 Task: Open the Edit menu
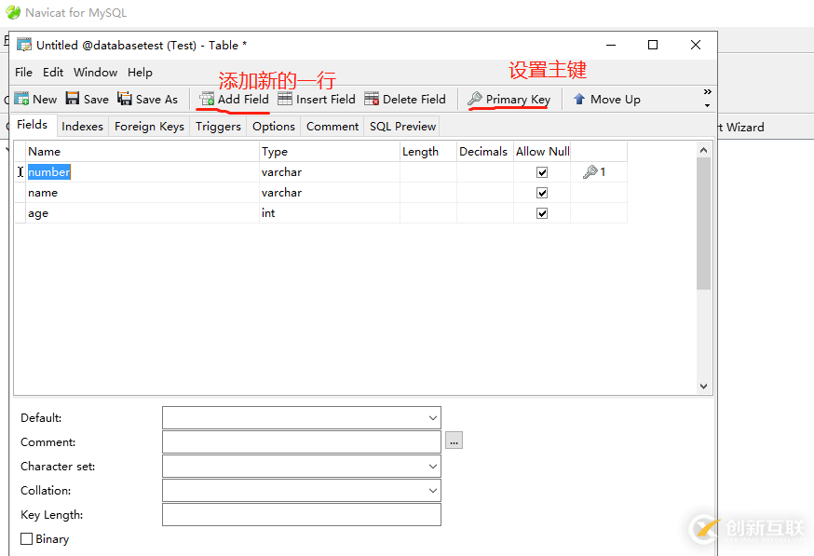click(x=53, y=72)
